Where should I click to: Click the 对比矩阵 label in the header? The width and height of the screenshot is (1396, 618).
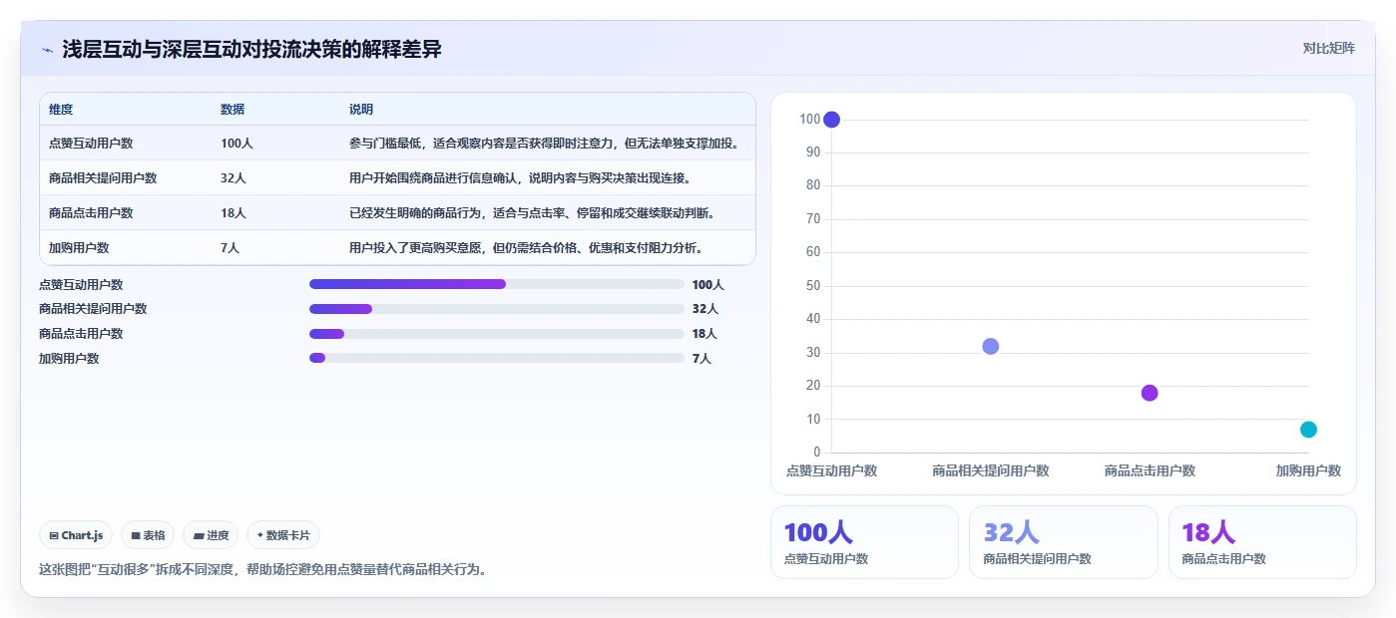(1328, 48)
